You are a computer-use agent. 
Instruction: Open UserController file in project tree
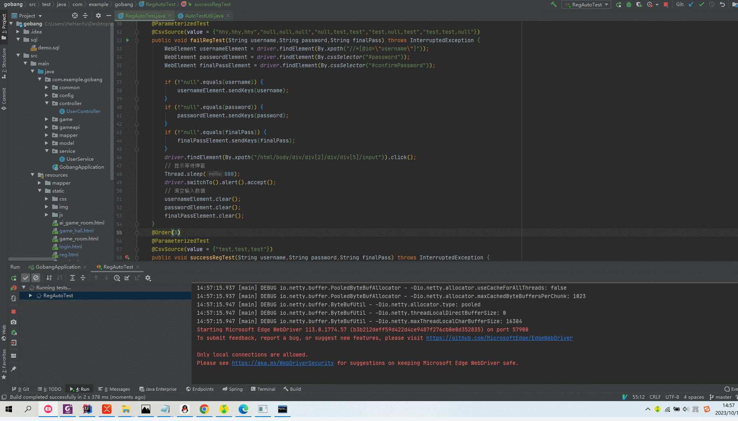click(x=83, y=111)
